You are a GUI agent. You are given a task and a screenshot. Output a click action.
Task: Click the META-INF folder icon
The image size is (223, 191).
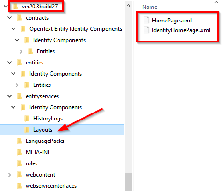(19, 152)
